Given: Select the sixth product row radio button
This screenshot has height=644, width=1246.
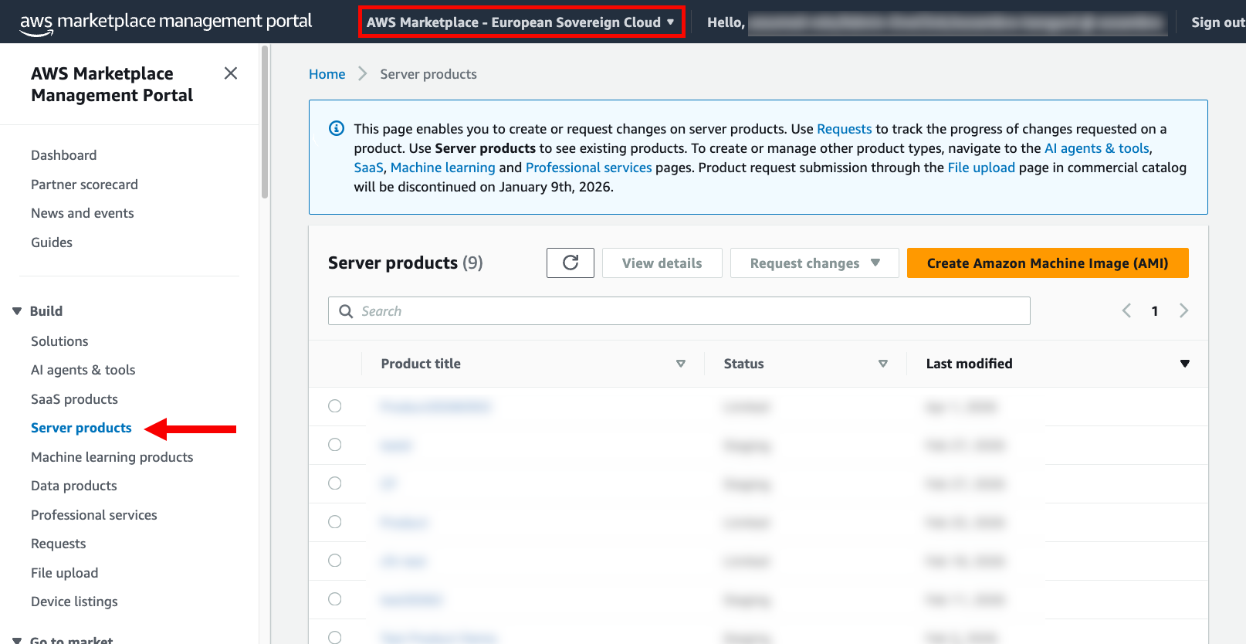Looking at the screenshot, I should pos(335,599).
